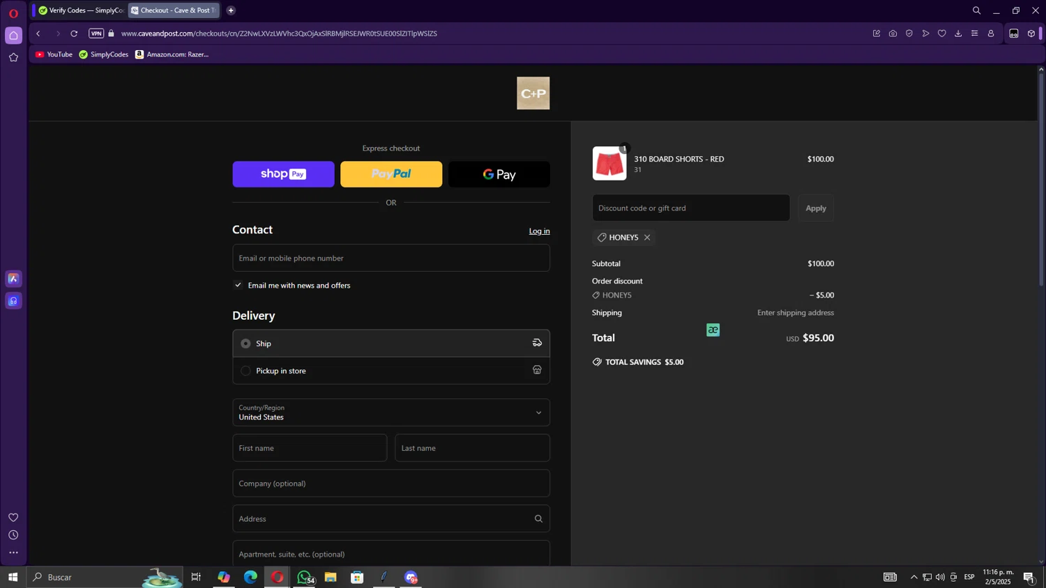This screenshot has height=588, width=1046.
Task: Open sidebar three-dots more options
Action: 13,552
